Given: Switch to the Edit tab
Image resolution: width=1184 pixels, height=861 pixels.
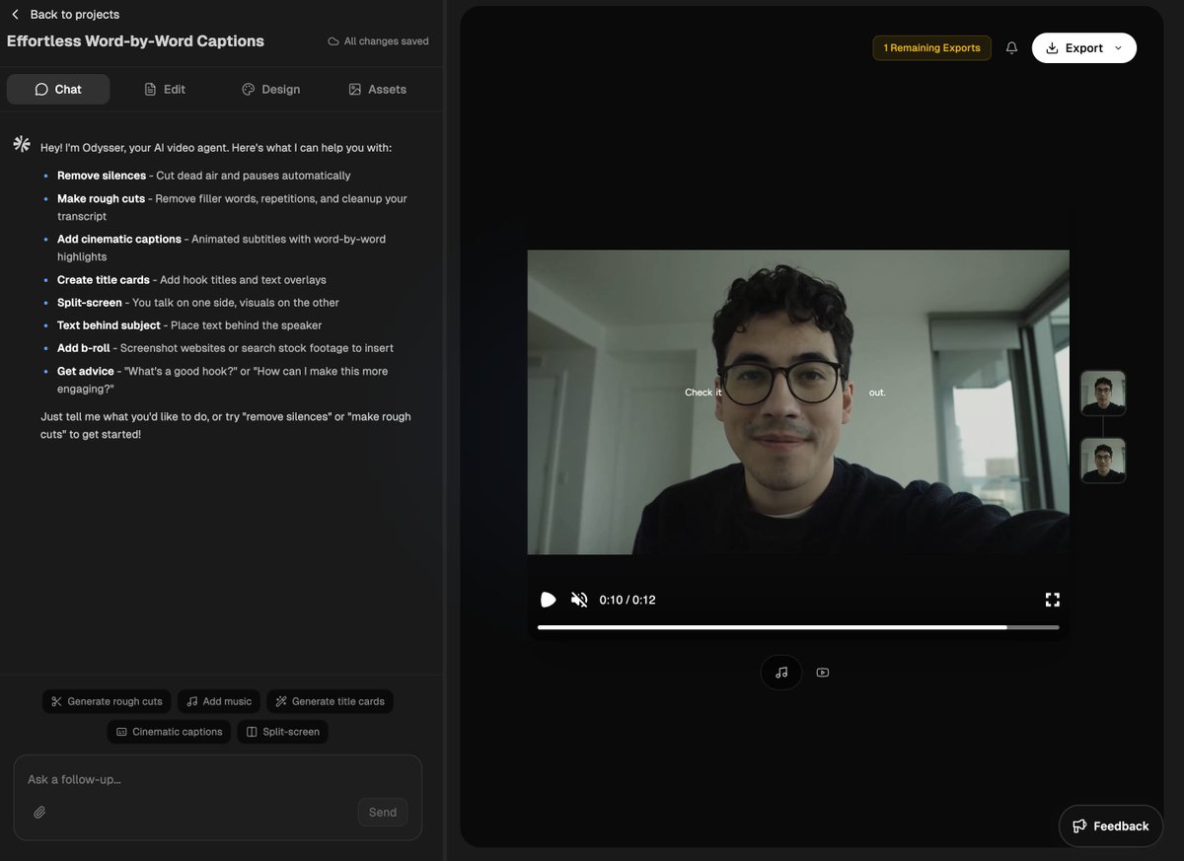Looking at the screenshot, I should coord(165,89).
